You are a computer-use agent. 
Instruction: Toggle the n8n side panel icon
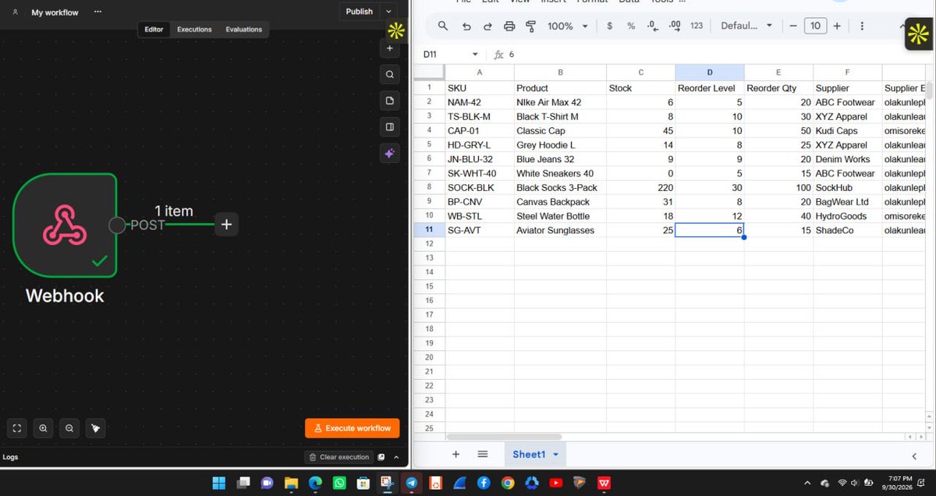(390, 127)
